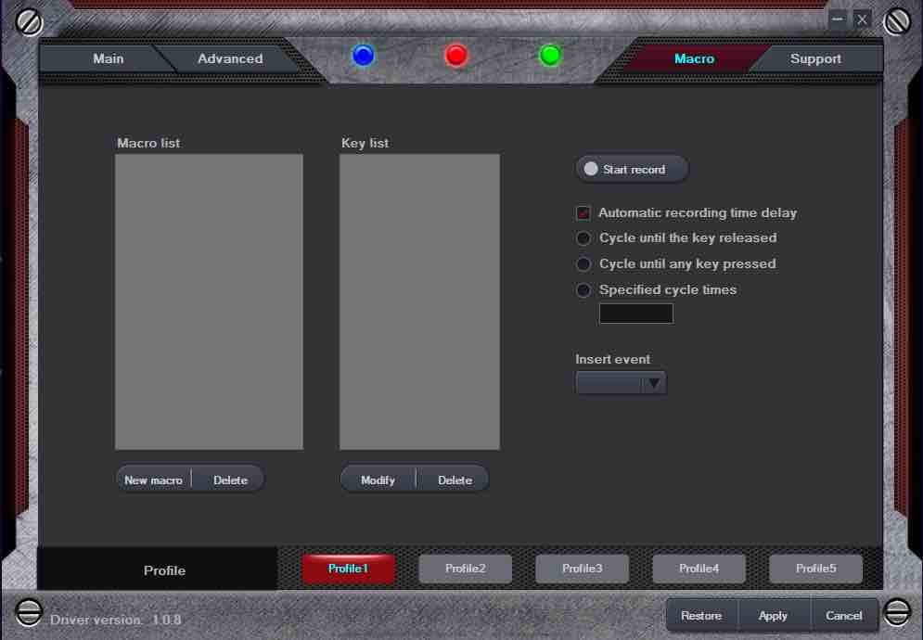Click the blue LED color indicator
The height and width of the screenshot is (640, 923).
363,56
